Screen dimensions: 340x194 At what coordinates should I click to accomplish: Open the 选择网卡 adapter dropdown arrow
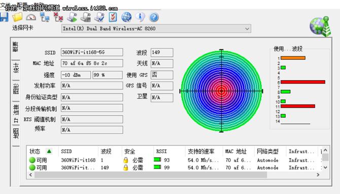pyautogui.click(x=247, y=29)
